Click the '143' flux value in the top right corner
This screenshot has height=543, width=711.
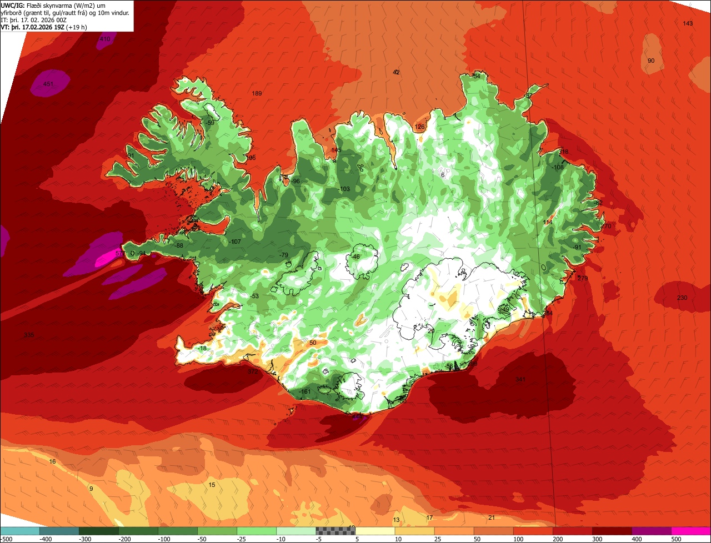pyautogui.click(x=688, y=23)
